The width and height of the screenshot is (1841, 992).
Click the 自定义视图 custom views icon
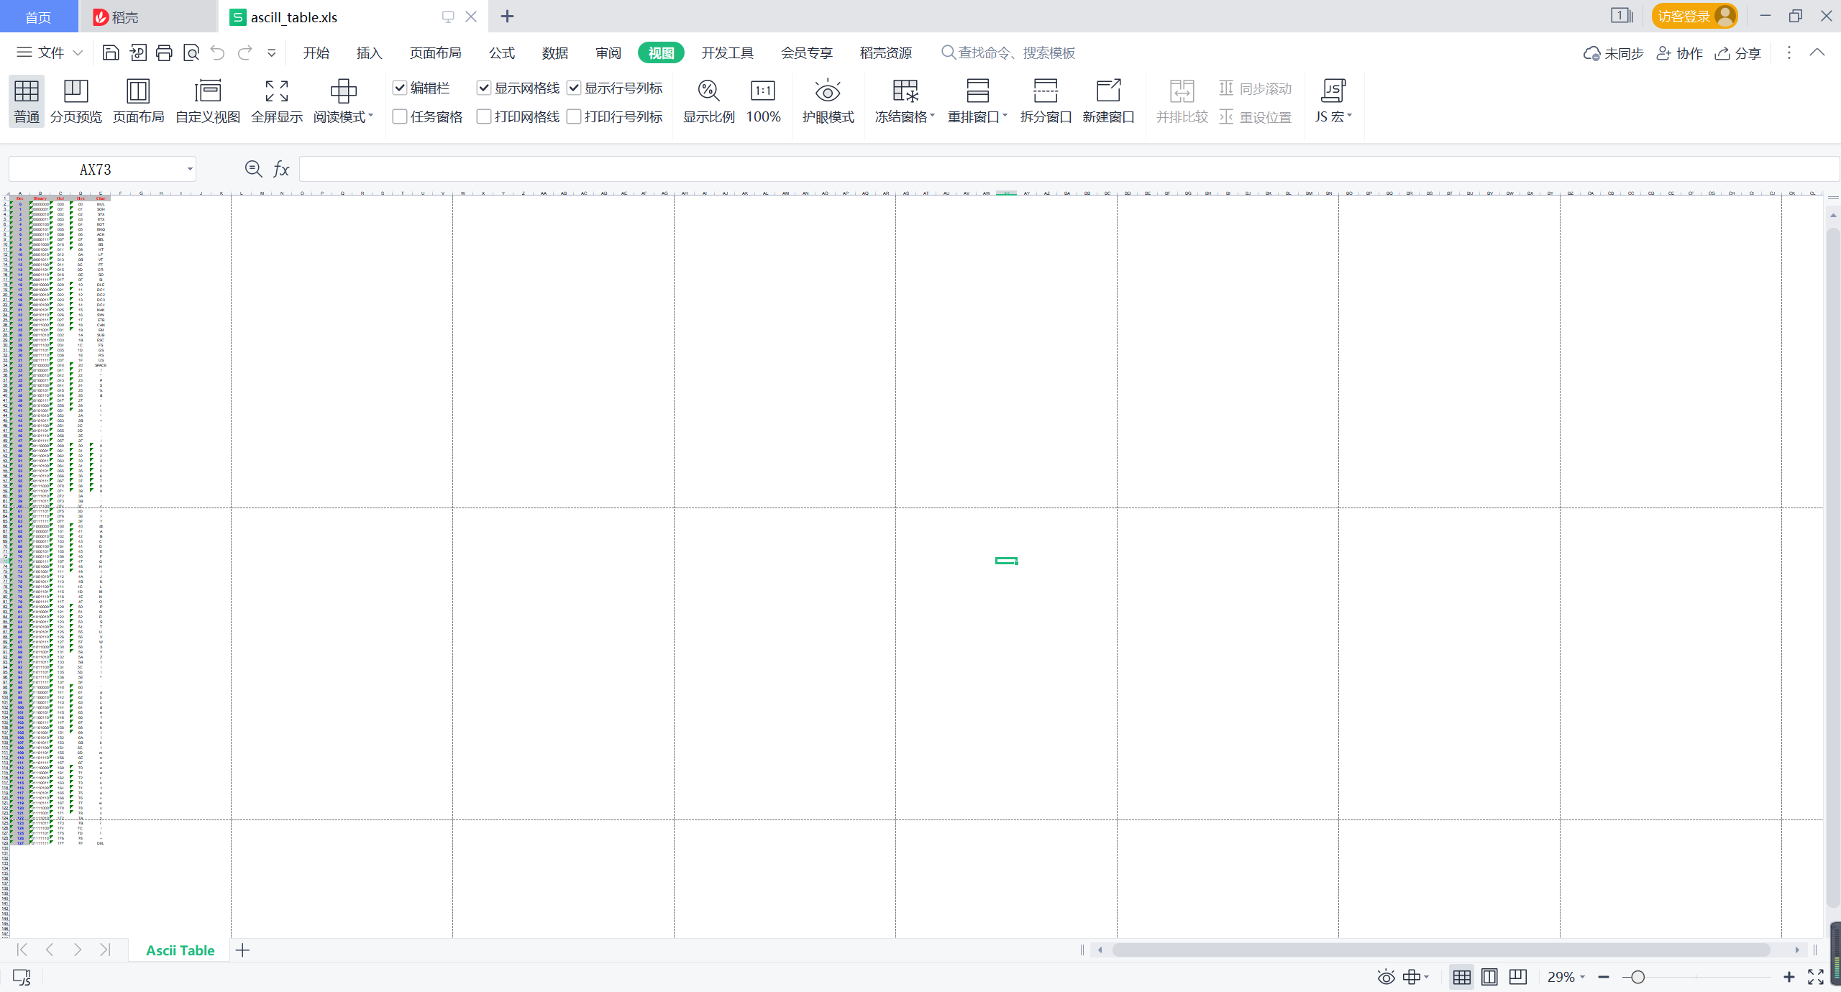point(207,91)
